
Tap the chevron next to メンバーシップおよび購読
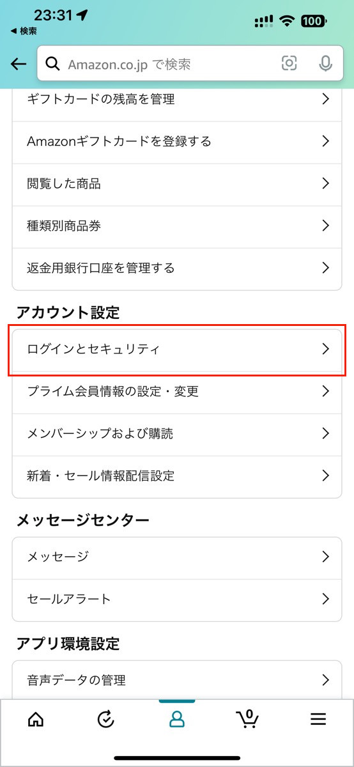[x=325, y=433]
